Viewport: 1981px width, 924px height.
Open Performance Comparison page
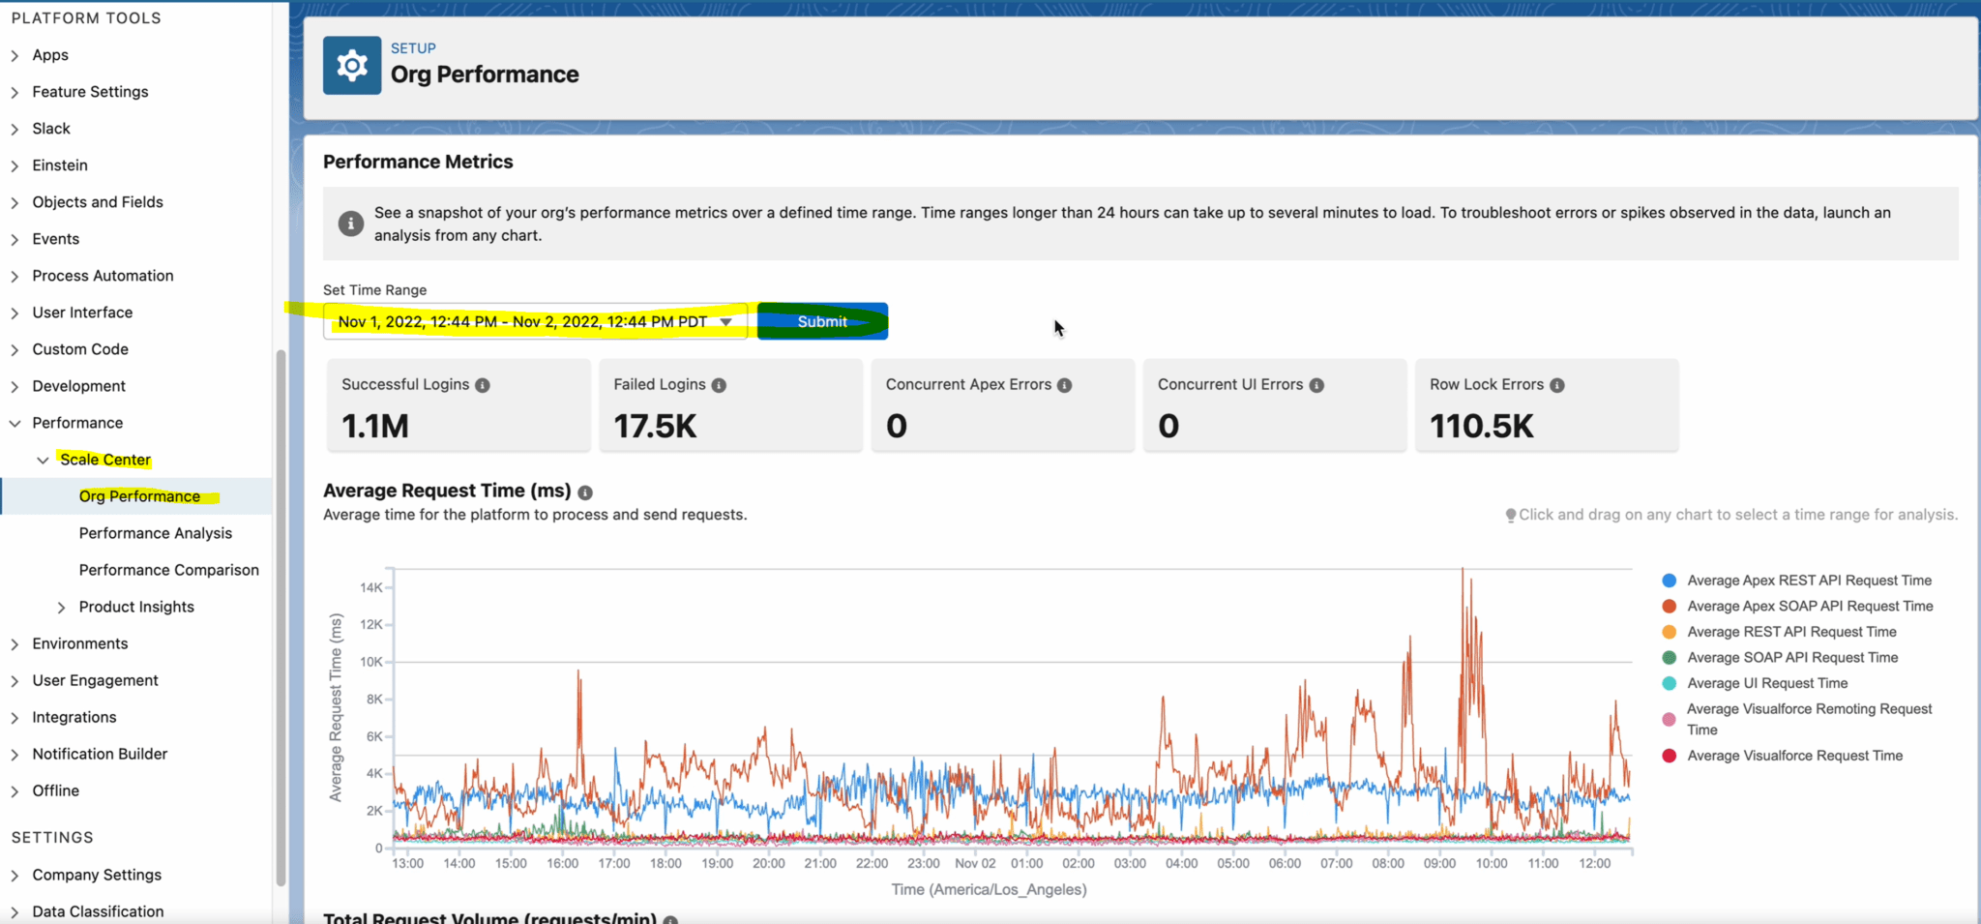click(168, 570)
